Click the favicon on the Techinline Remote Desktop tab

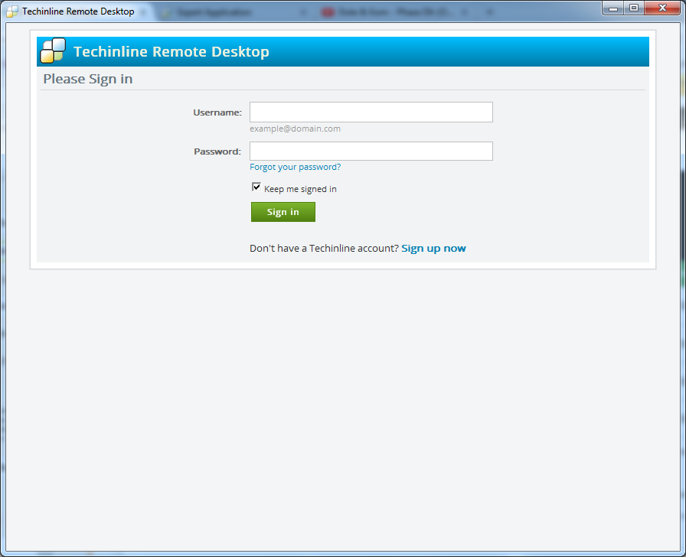(14, 11)
